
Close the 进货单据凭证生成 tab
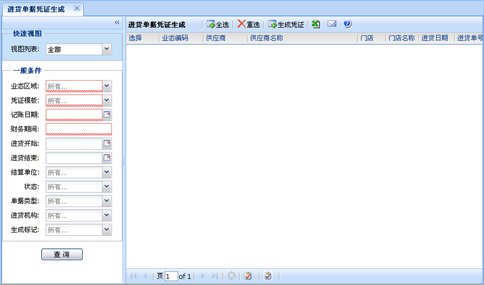click(x=77, y=8)
